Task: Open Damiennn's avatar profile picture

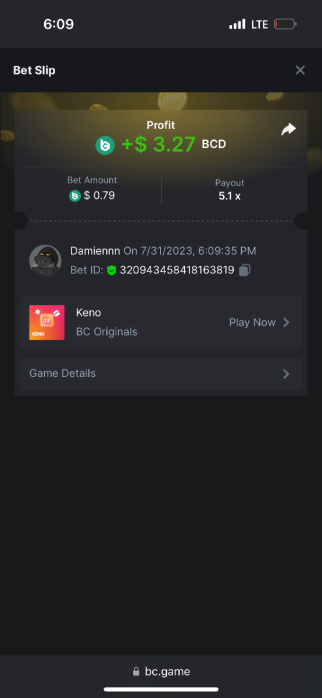Action: [x=45, y=261]
